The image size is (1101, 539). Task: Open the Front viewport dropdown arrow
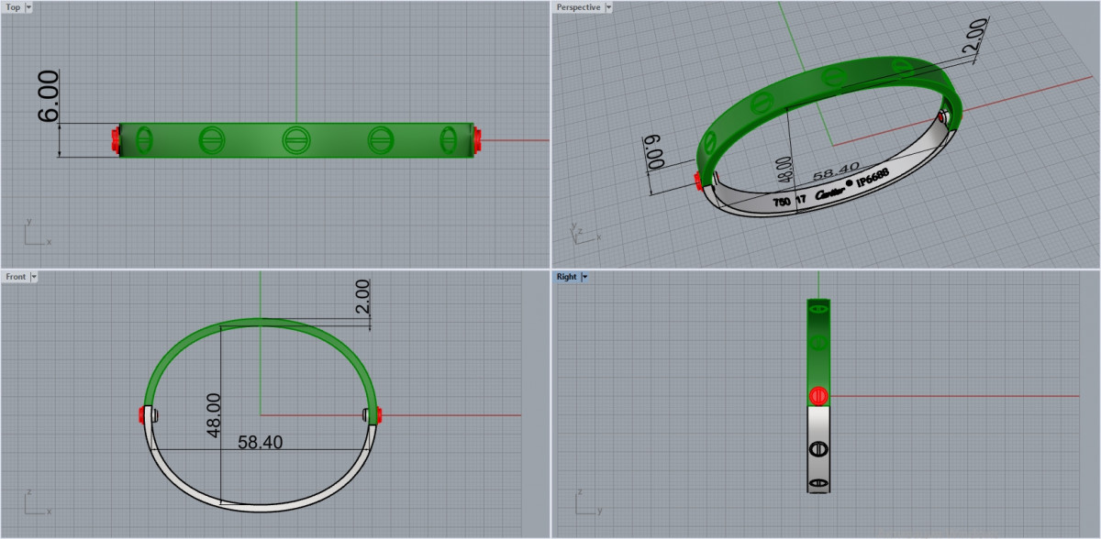click(x=33, y=277)
